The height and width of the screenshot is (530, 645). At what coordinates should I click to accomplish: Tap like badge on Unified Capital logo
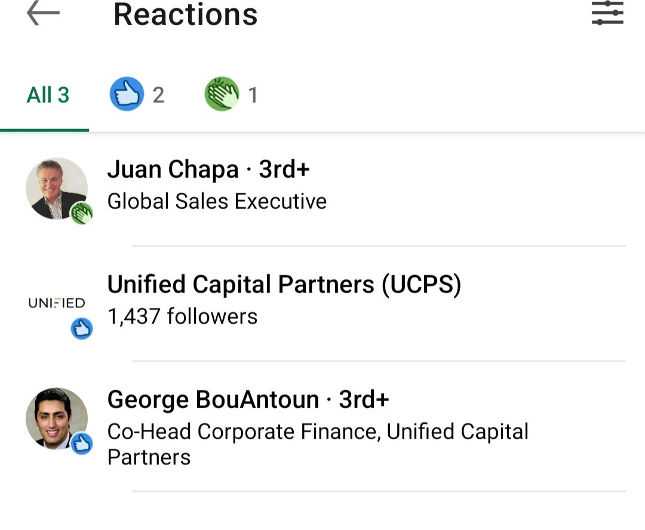(82, 329)
